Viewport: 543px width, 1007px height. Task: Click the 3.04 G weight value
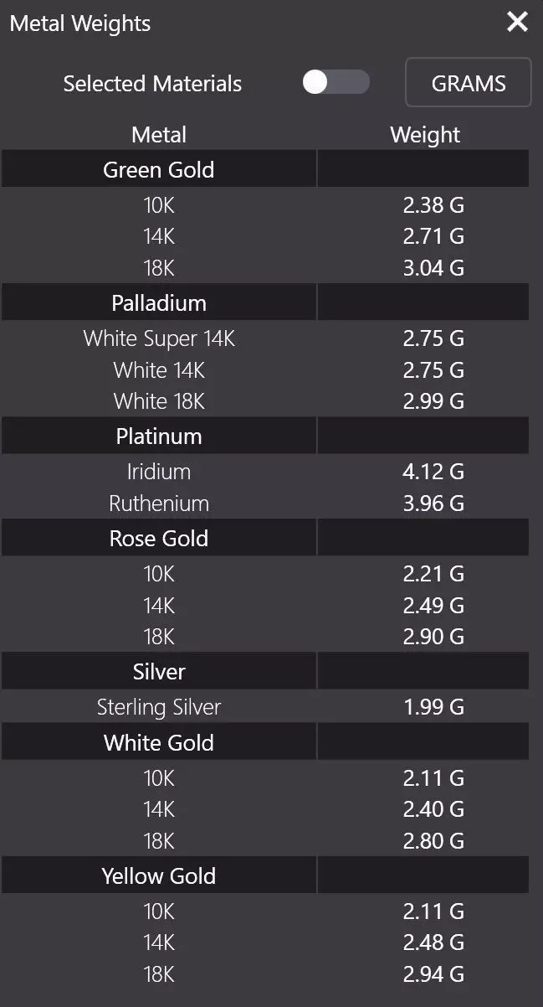pos(433,268)
